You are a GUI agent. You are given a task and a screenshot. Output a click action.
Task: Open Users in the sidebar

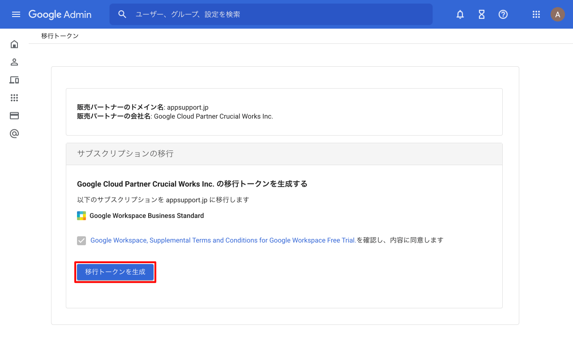[x=14, y=62]
